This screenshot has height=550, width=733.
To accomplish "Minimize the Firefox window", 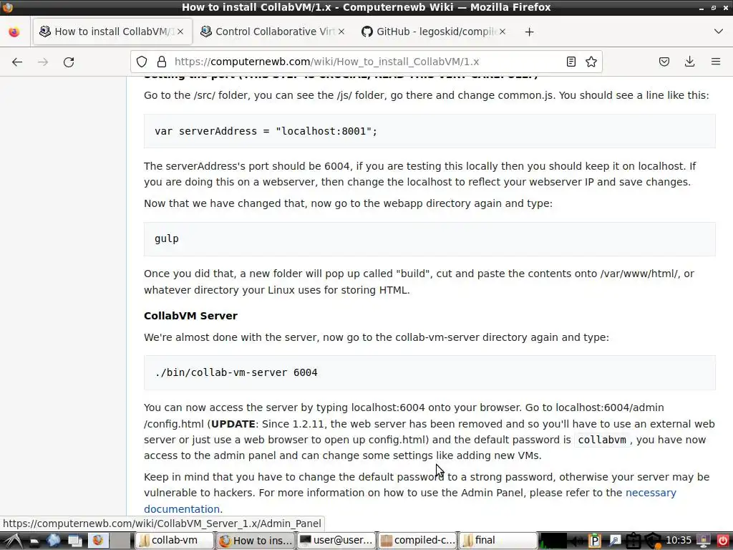I will click(702, 7).
